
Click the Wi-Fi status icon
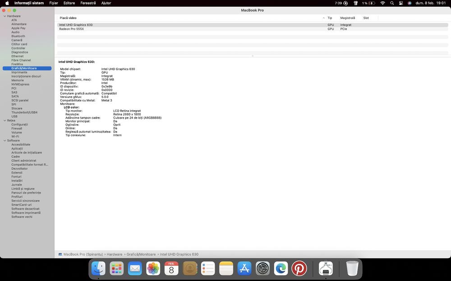(382, 3)
